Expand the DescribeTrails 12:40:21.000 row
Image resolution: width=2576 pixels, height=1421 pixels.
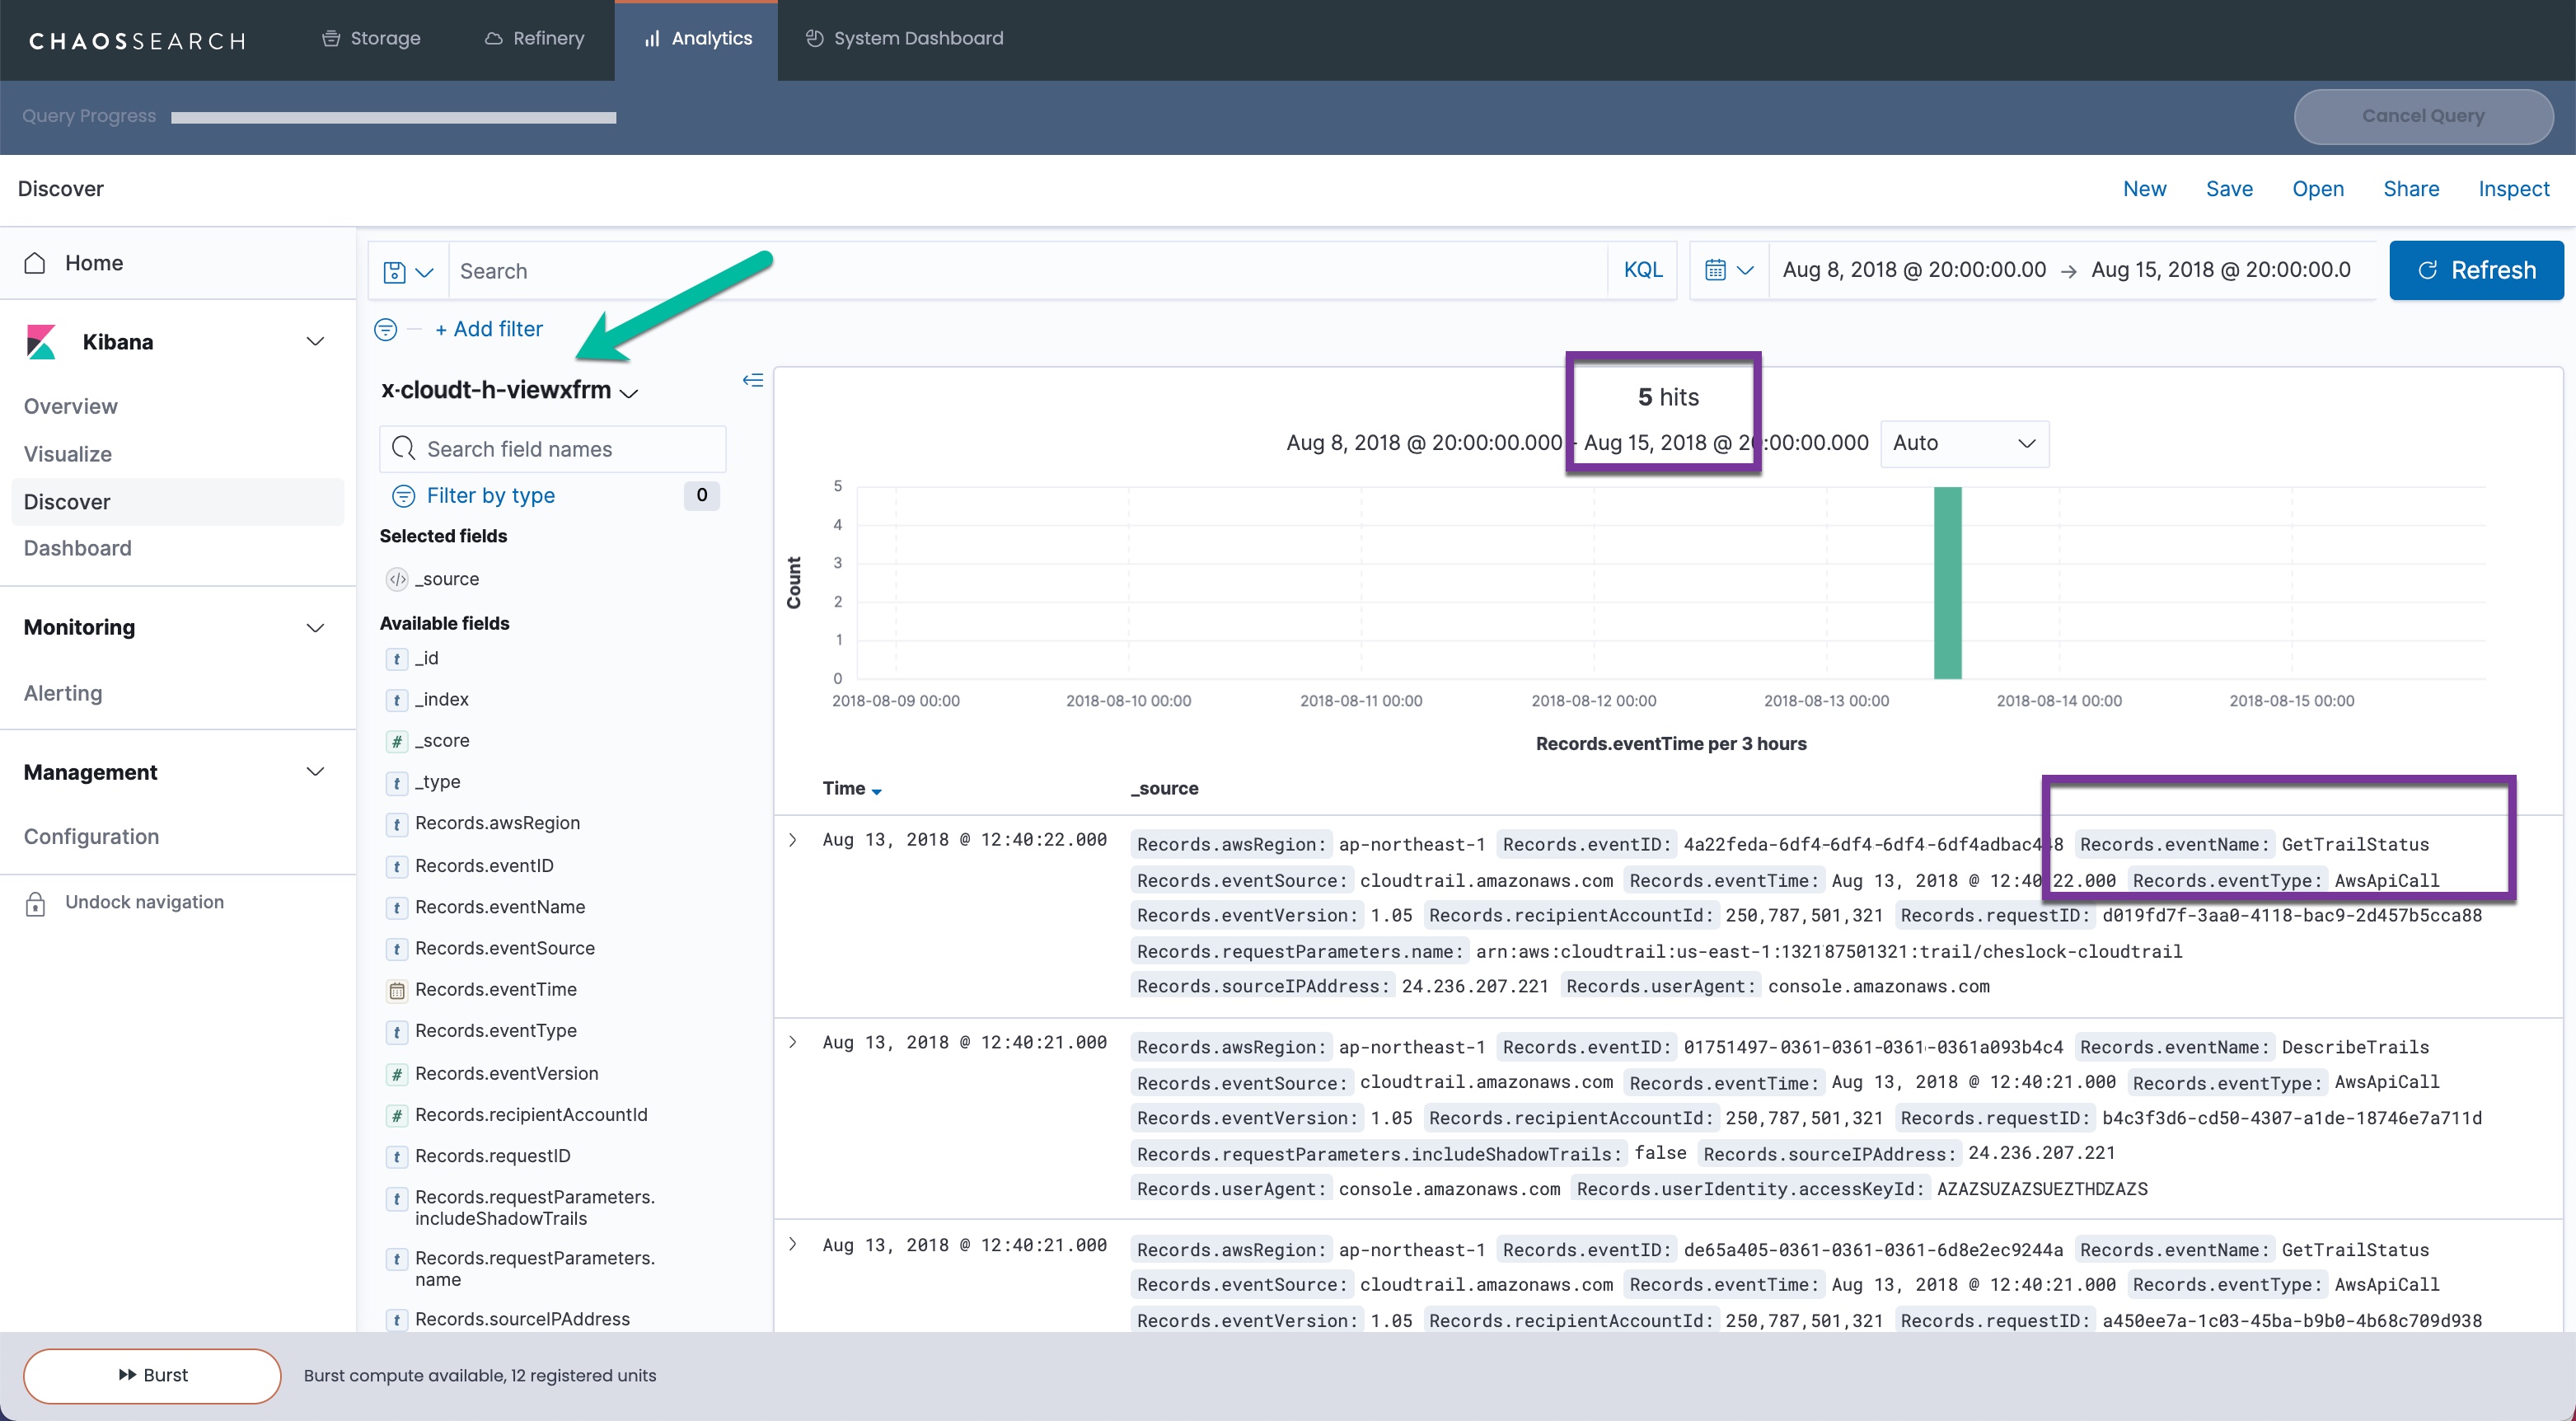pyautogui.click(x=792, y=1042)
